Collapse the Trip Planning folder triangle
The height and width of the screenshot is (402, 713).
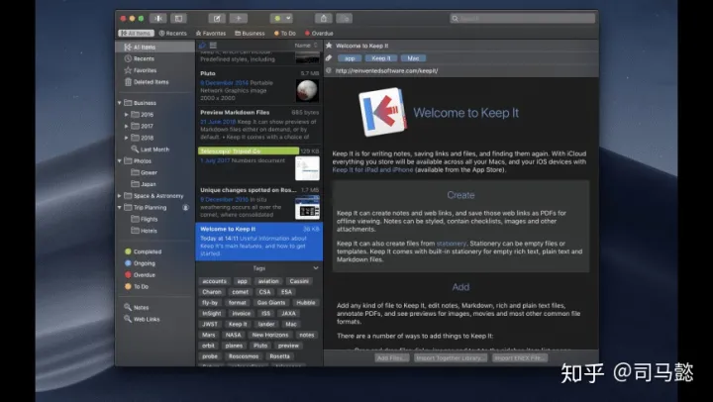click(120, 207)
